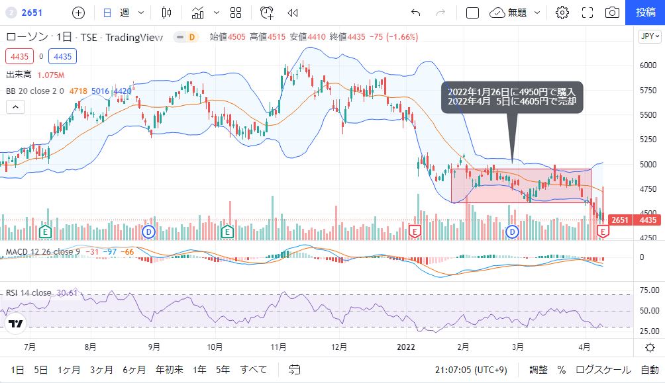Open chart settings gear in top toolbar
Viewport: 665px width, 383px height.
pyautogui.click(x=562, y=13)
